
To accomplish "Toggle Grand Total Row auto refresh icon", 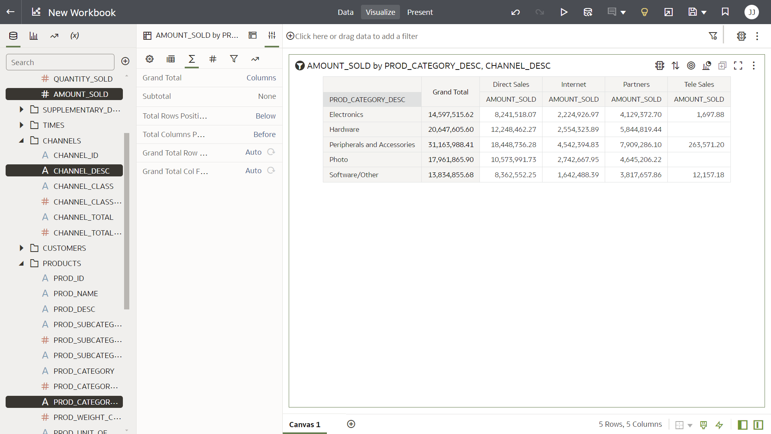I will tap(271, 152).
